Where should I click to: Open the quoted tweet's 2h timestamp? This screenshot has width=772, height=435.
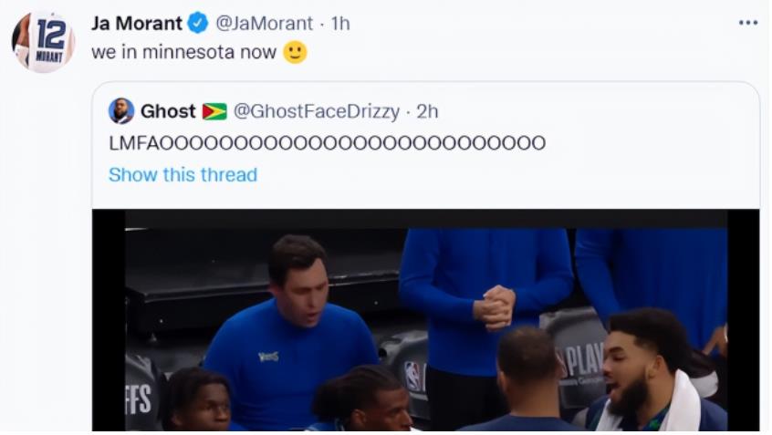click(427, 111)
